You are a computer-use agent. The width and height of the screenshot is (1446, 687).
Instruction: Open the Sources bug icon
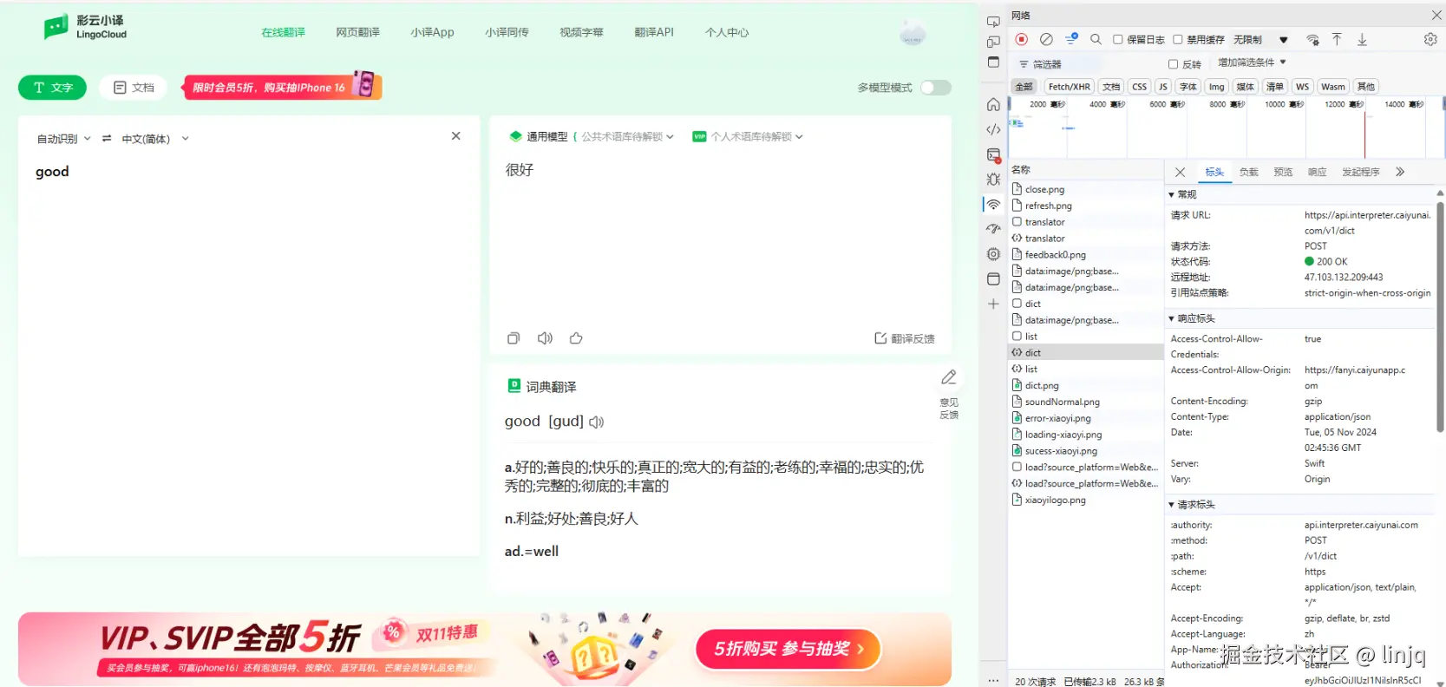tap(993, 180)
